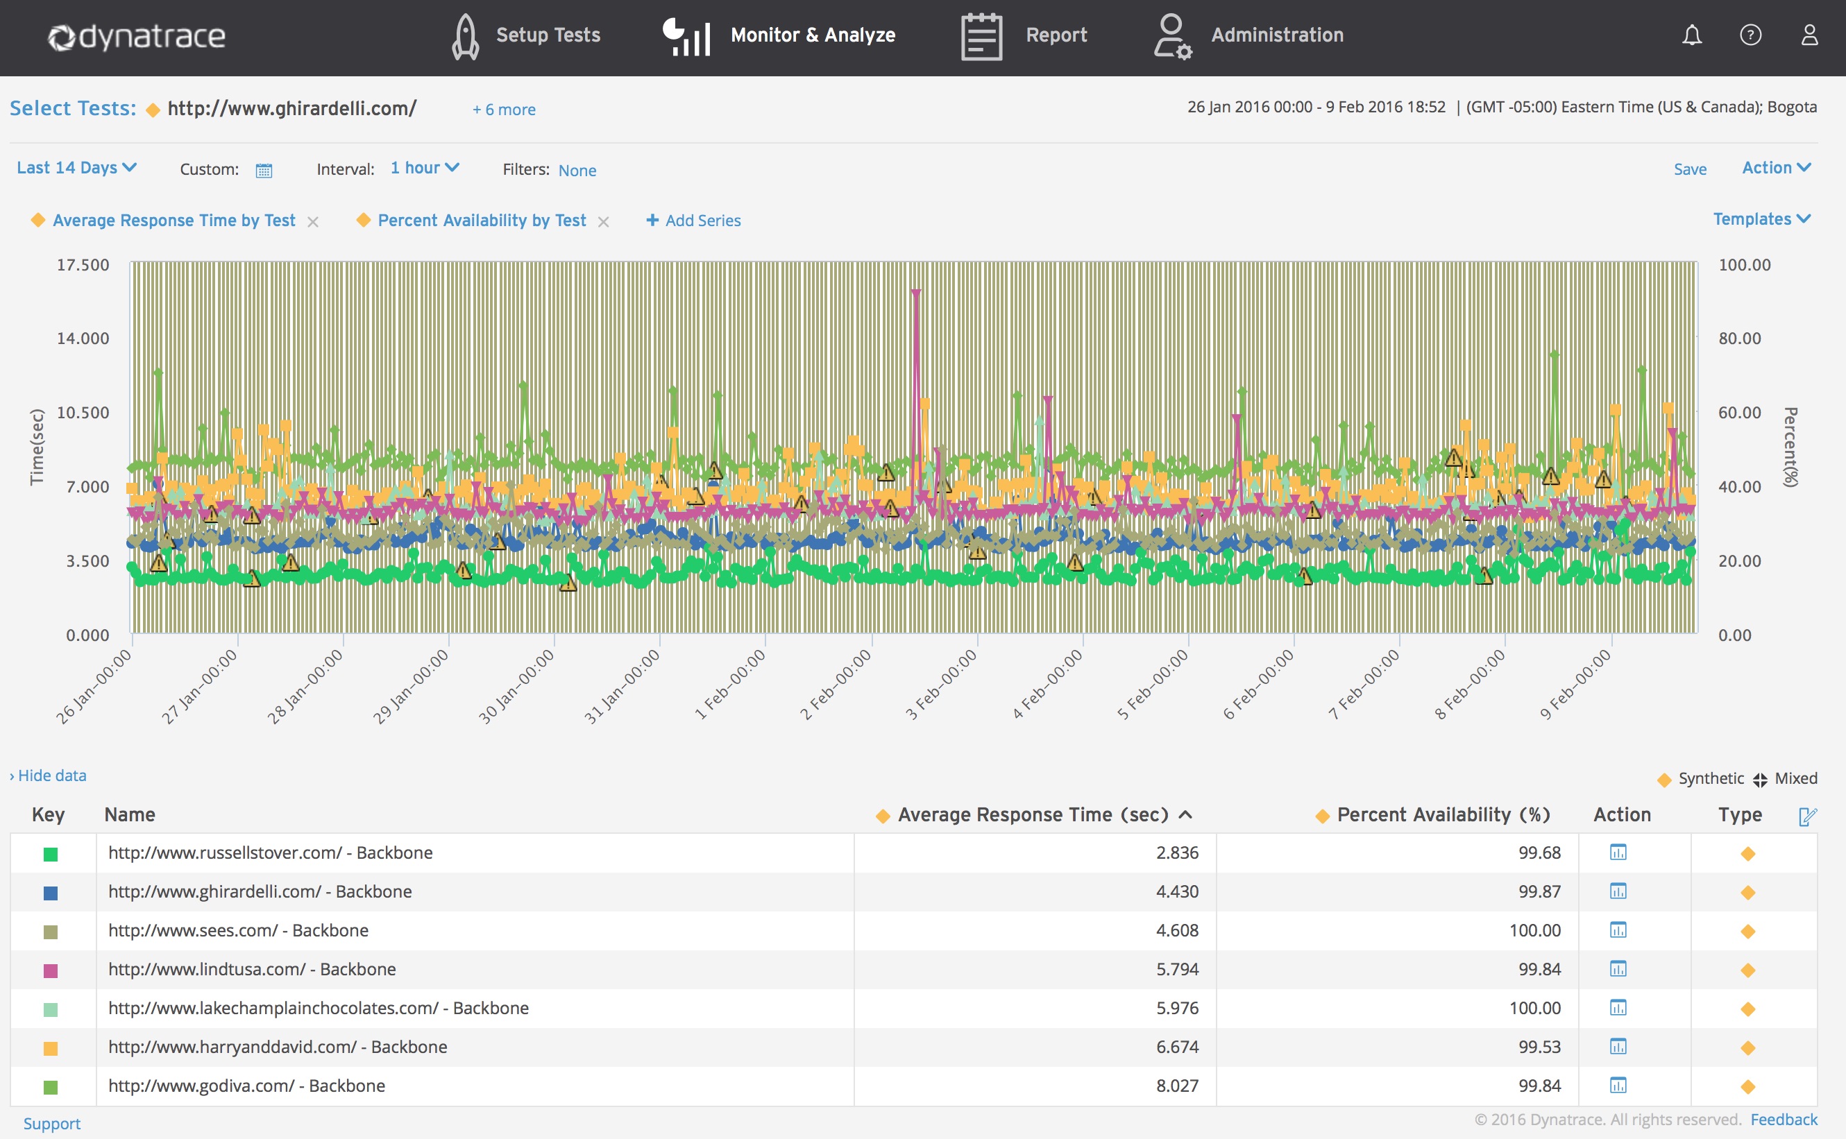The width and height of the screenshot is (1846, 1139).
Task: Click pink swatch for lindtusa.com
Action: (51, 971)
